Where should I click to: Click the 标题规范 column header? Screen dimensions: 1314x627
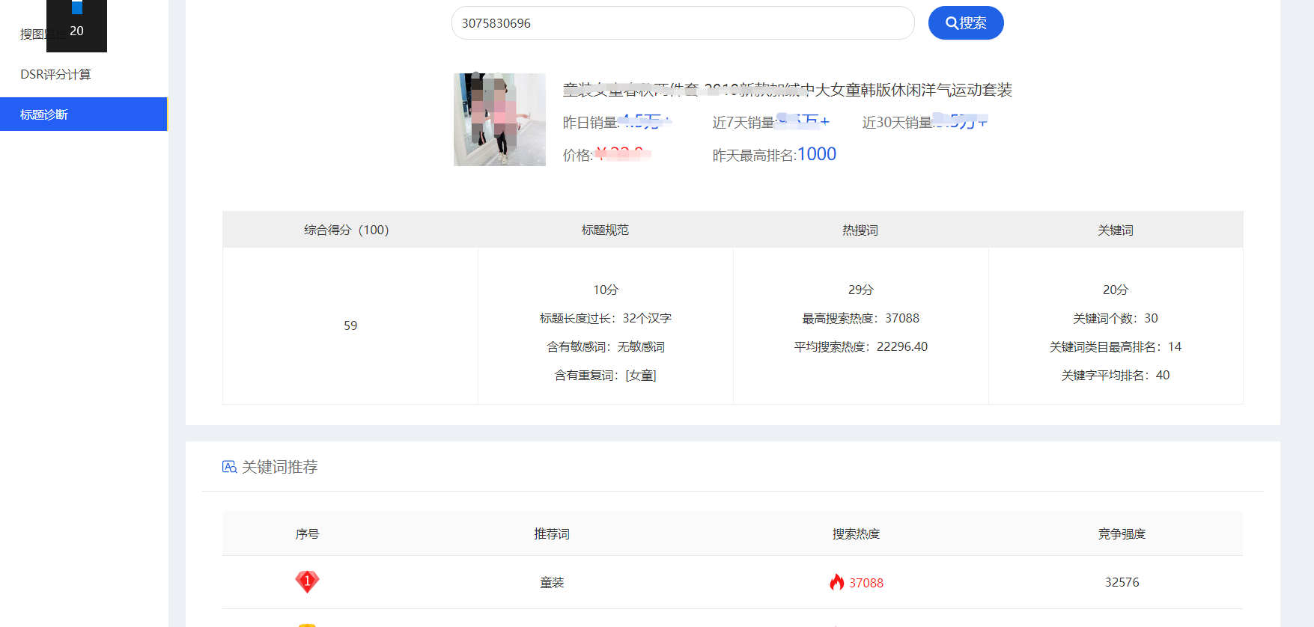pos(605,230)
